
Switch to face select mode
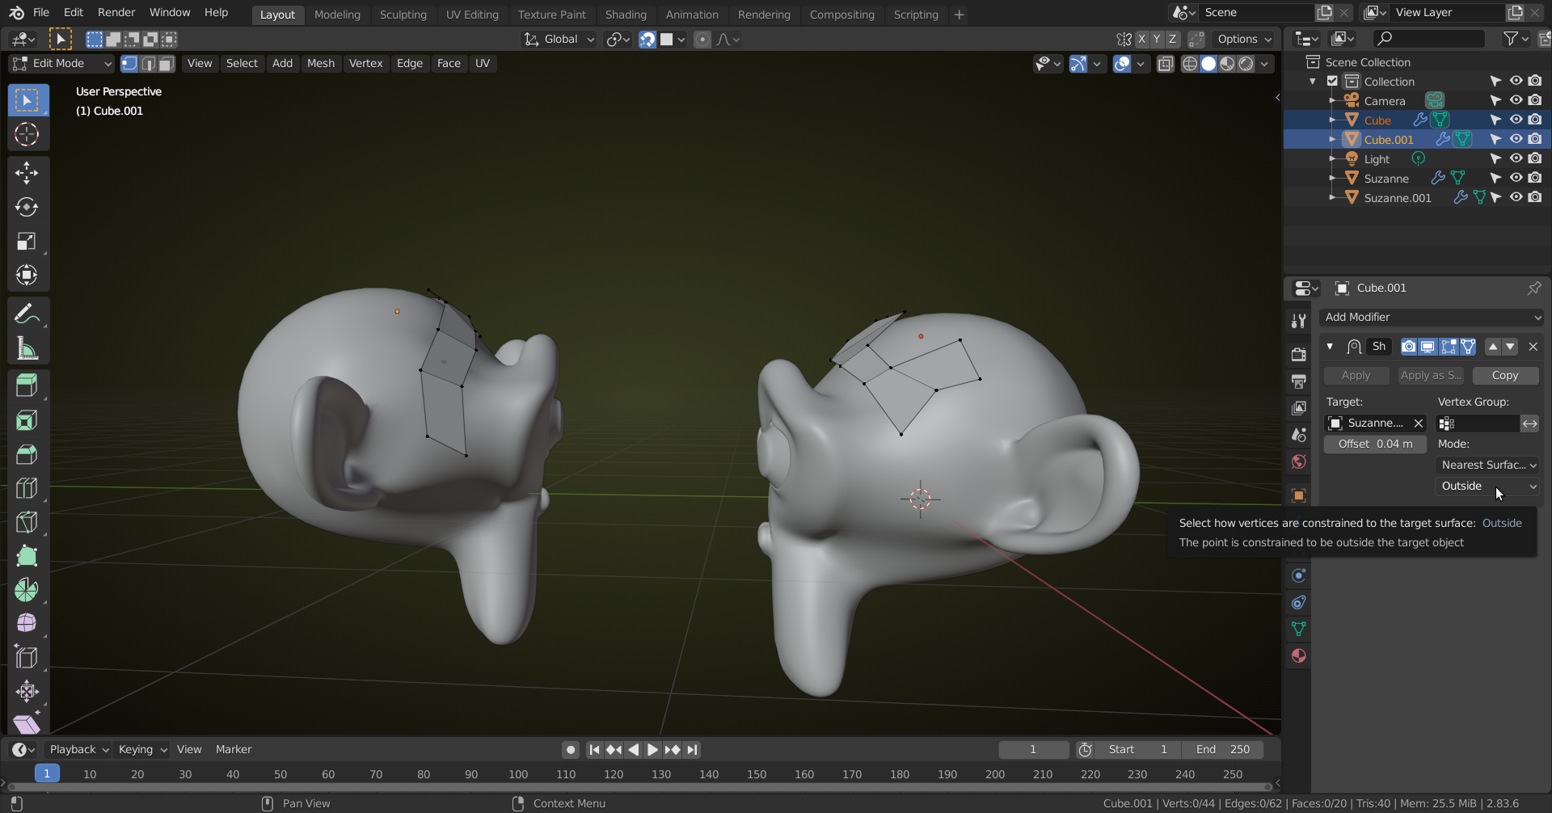pos(167,64)
